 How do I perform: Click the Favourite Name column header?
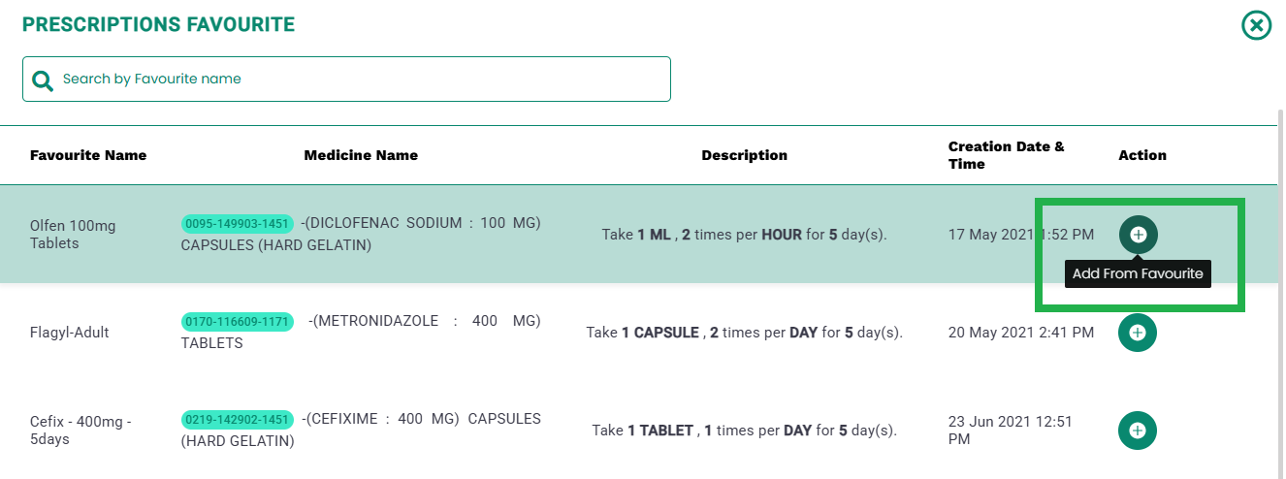coord(88,155)
